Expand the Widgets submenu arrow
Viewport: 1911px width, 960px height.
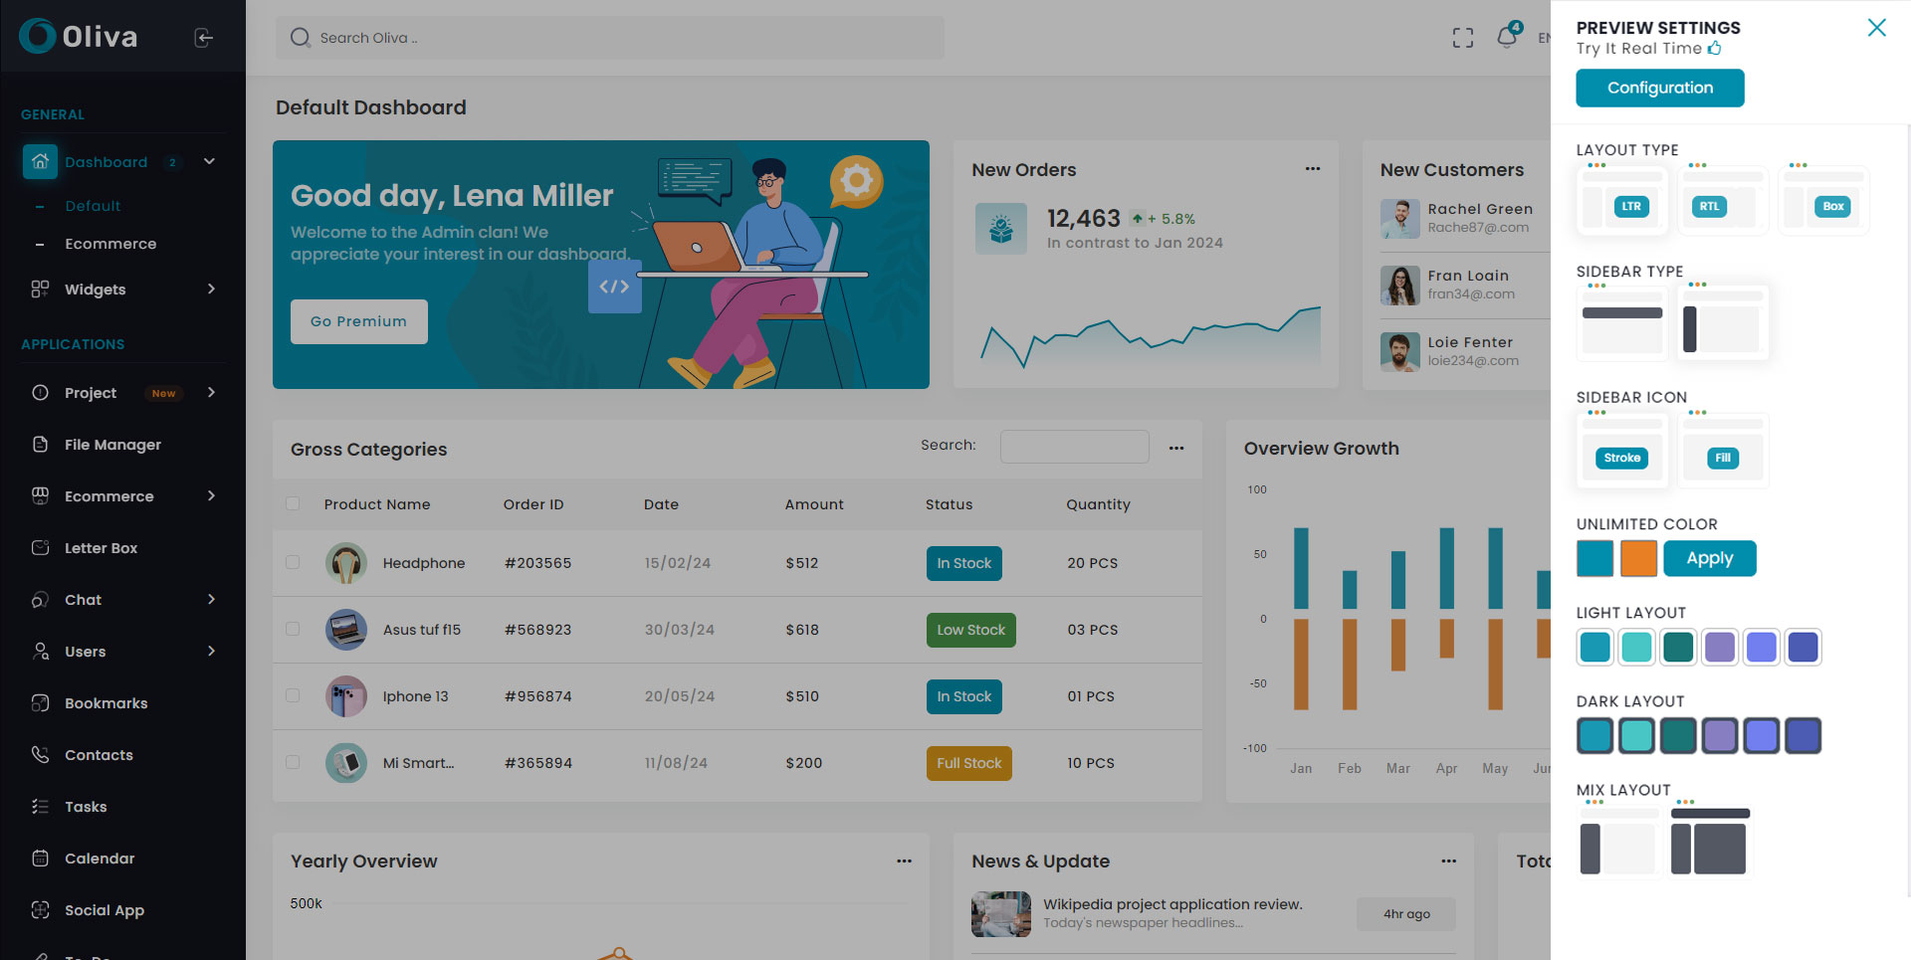pos(211,289)
